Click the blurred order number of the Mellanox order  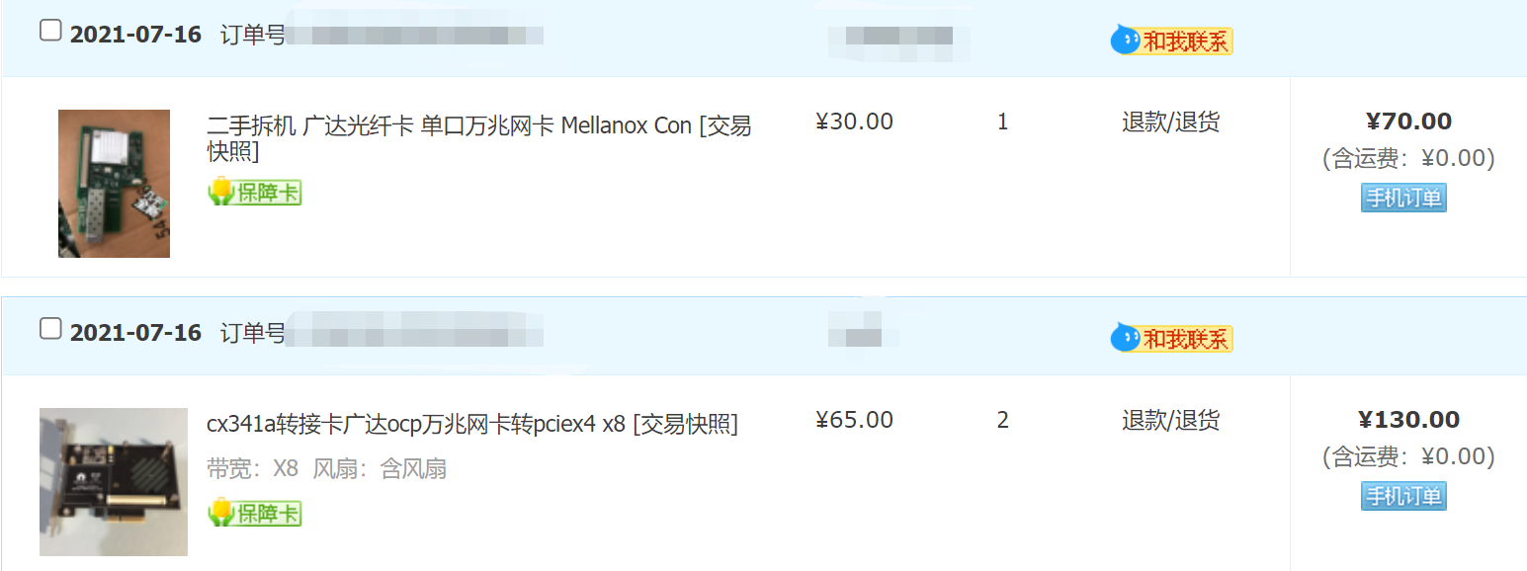pos(415,36)
